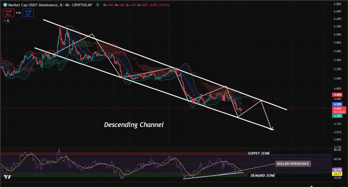This screenshot has width=348, height=187.
Task: Collapse the indicator legend showing 8
Action: [x=6, y=21]
